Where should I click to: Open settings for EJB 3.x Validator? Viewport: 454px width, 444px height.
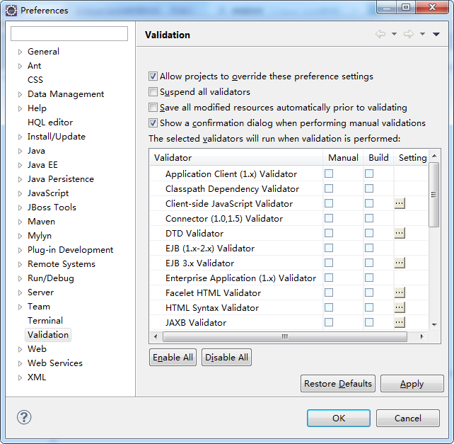(400, 263)
